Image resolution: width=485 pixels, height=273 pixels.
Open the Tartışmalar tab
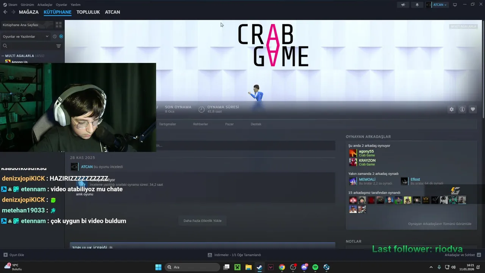[167, 124]
